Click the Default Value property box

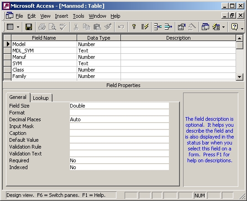click(x=120, y=140)
